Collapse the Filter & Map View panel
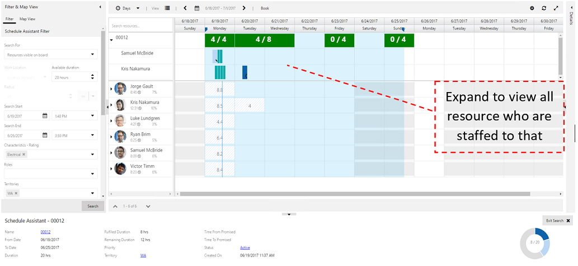 [x=100, y=7]
